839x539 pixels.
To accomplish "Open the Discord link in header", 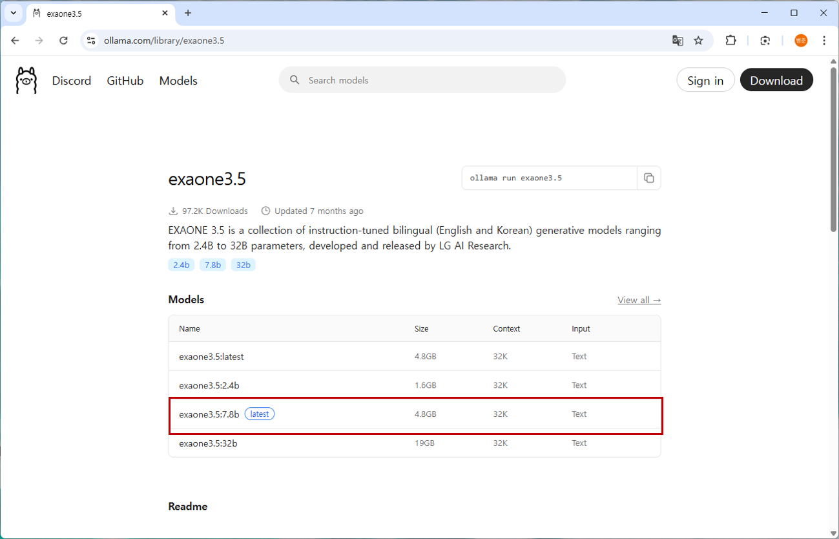I will point(72,81).
